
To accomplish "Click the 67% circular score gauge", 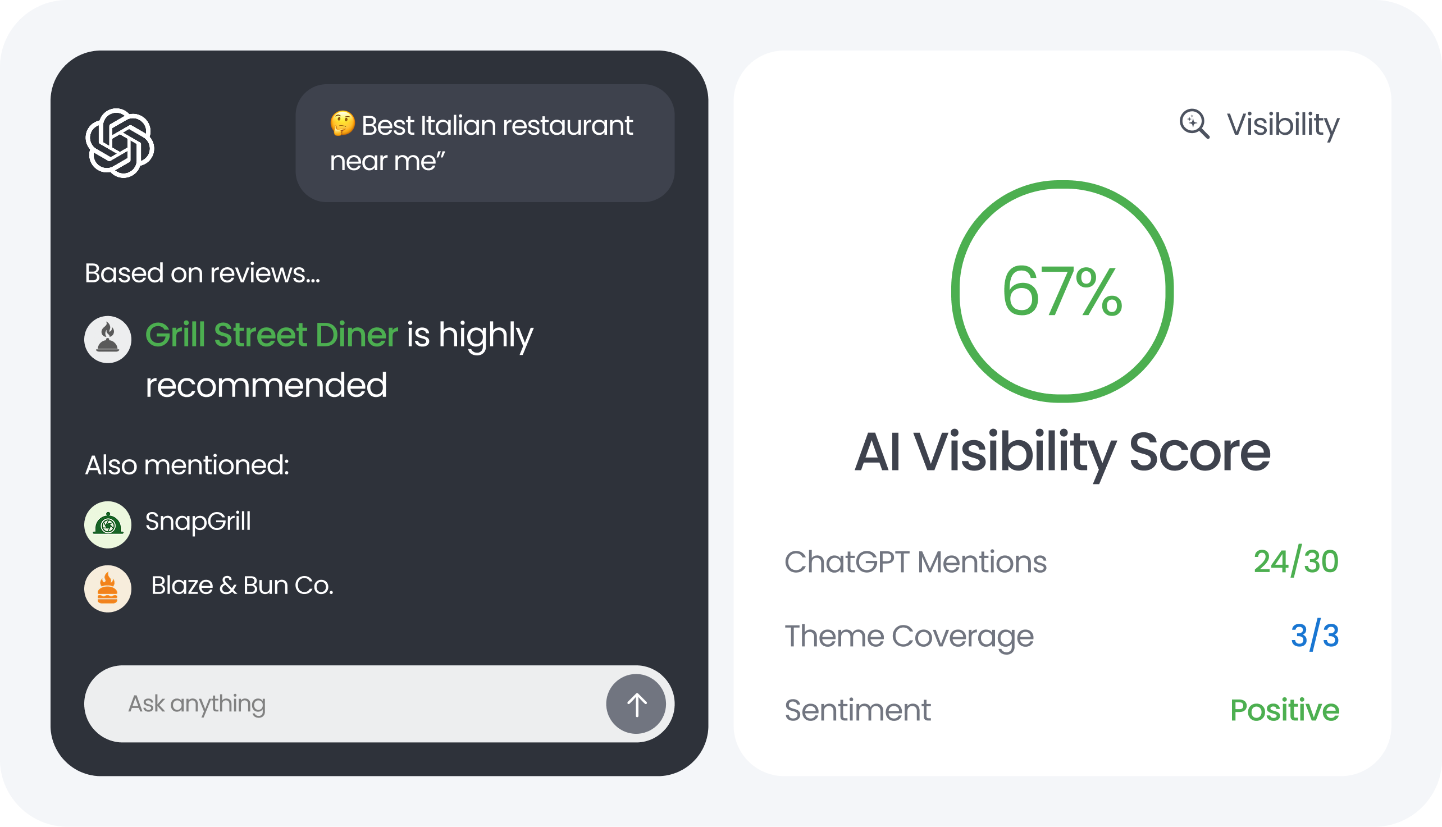I will click(1062, 291).
